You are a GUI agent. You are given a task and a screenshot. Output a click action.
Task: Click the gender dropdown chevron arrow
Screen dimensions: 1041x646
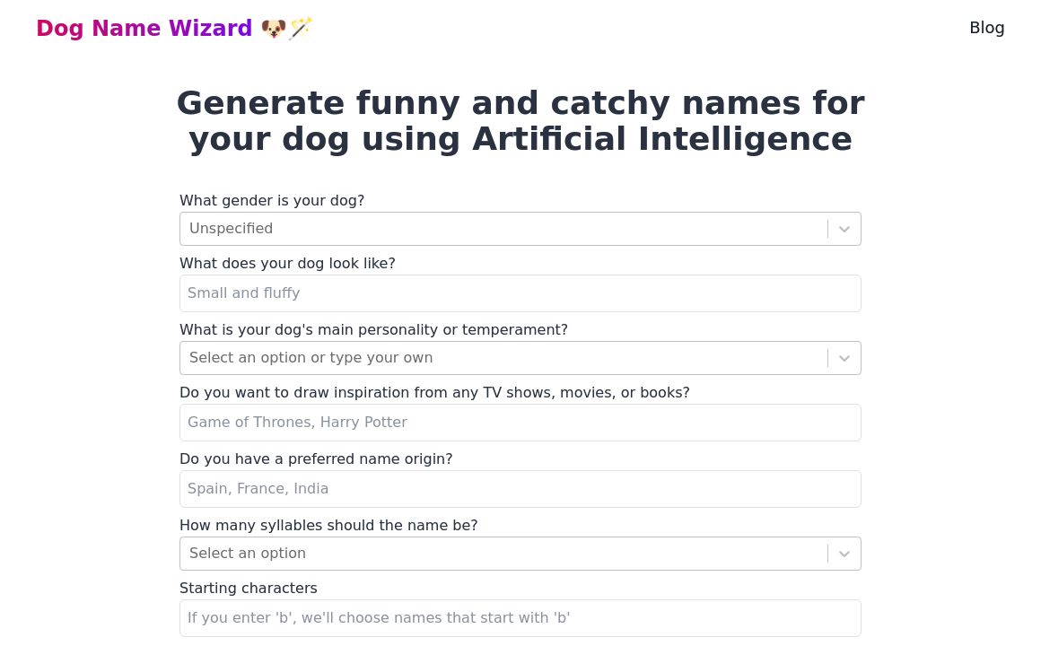[844, 229]
